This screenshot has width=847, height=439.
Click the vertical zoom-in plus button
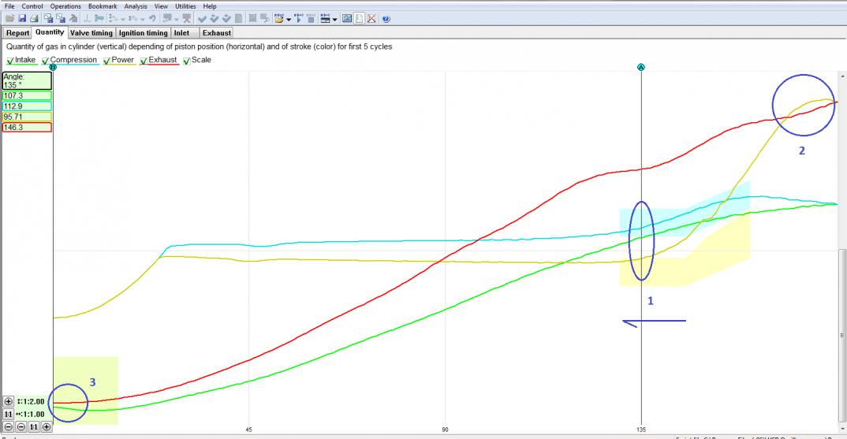point(9,402)
